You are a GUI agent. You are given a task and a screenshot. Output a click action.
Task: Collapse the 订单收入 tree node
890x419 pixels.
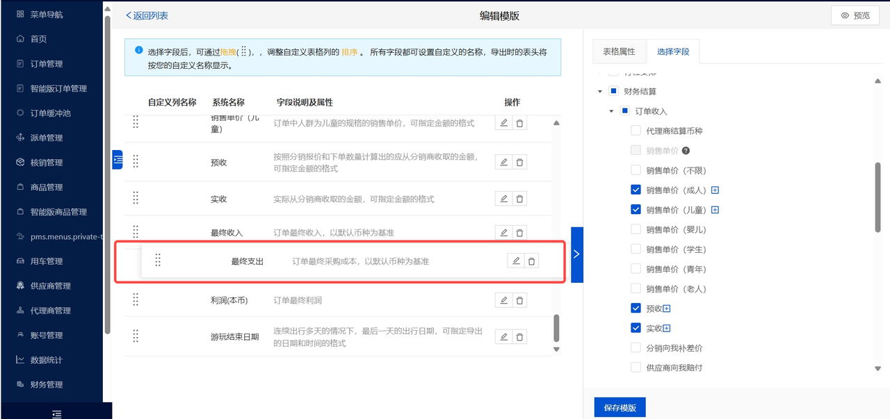point(612,111)
